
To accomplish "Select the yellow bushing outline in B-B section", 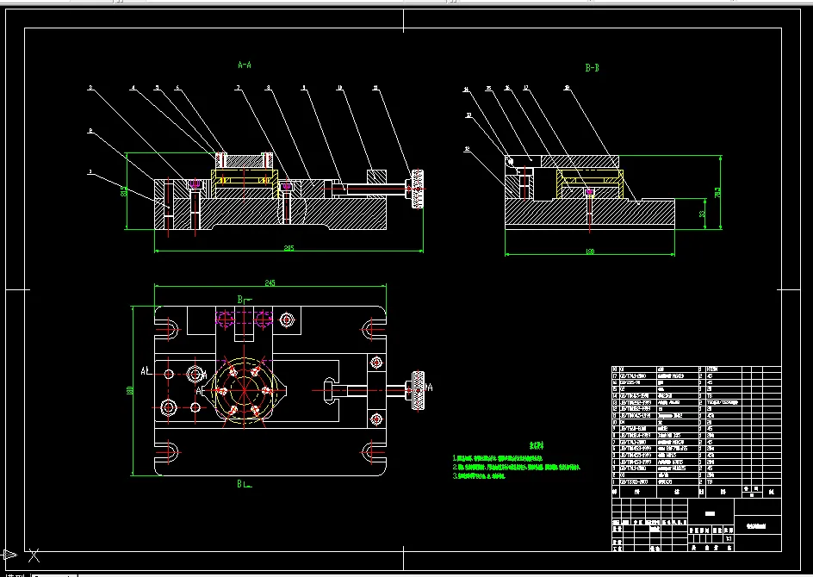I will (x=590, y=183).
